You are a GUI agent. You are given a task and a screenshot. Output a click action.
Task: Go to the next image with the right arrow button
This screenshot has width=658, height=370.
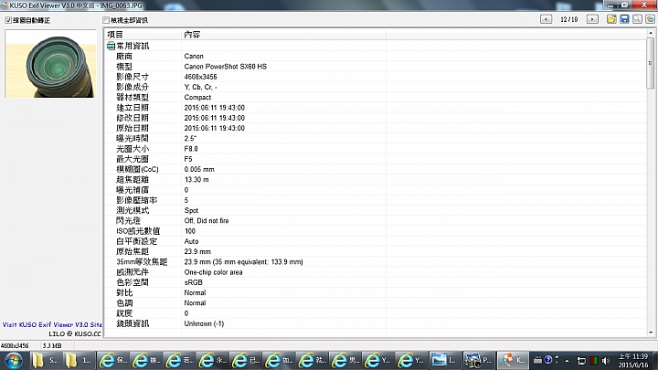coord(592,19)
